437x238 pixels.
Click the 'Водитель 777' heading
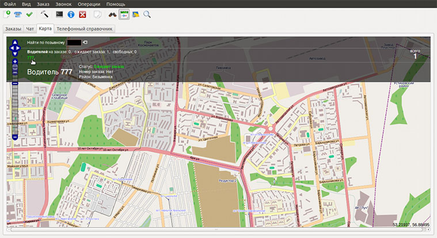[50, 72]
